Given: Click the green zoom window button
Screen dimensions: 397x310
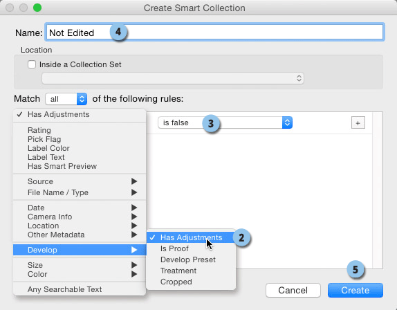Looking at the screenshot, I should 37,8.
